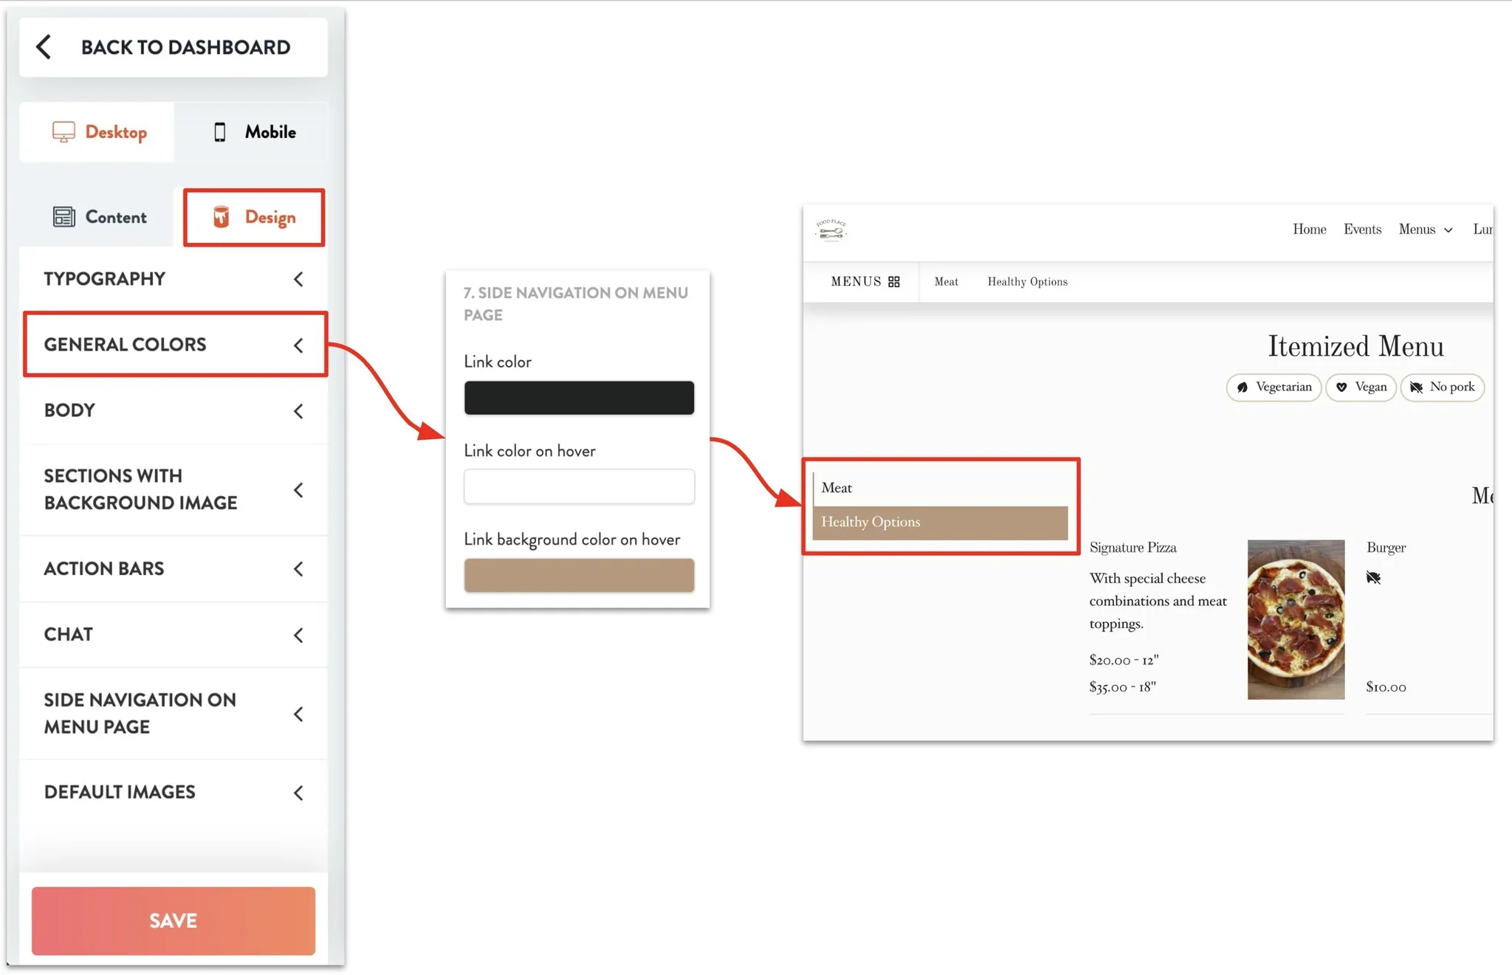Open the Menus dropdown in site navigation
This screenshot has width=1512, height=975.
click(1426, 230)
